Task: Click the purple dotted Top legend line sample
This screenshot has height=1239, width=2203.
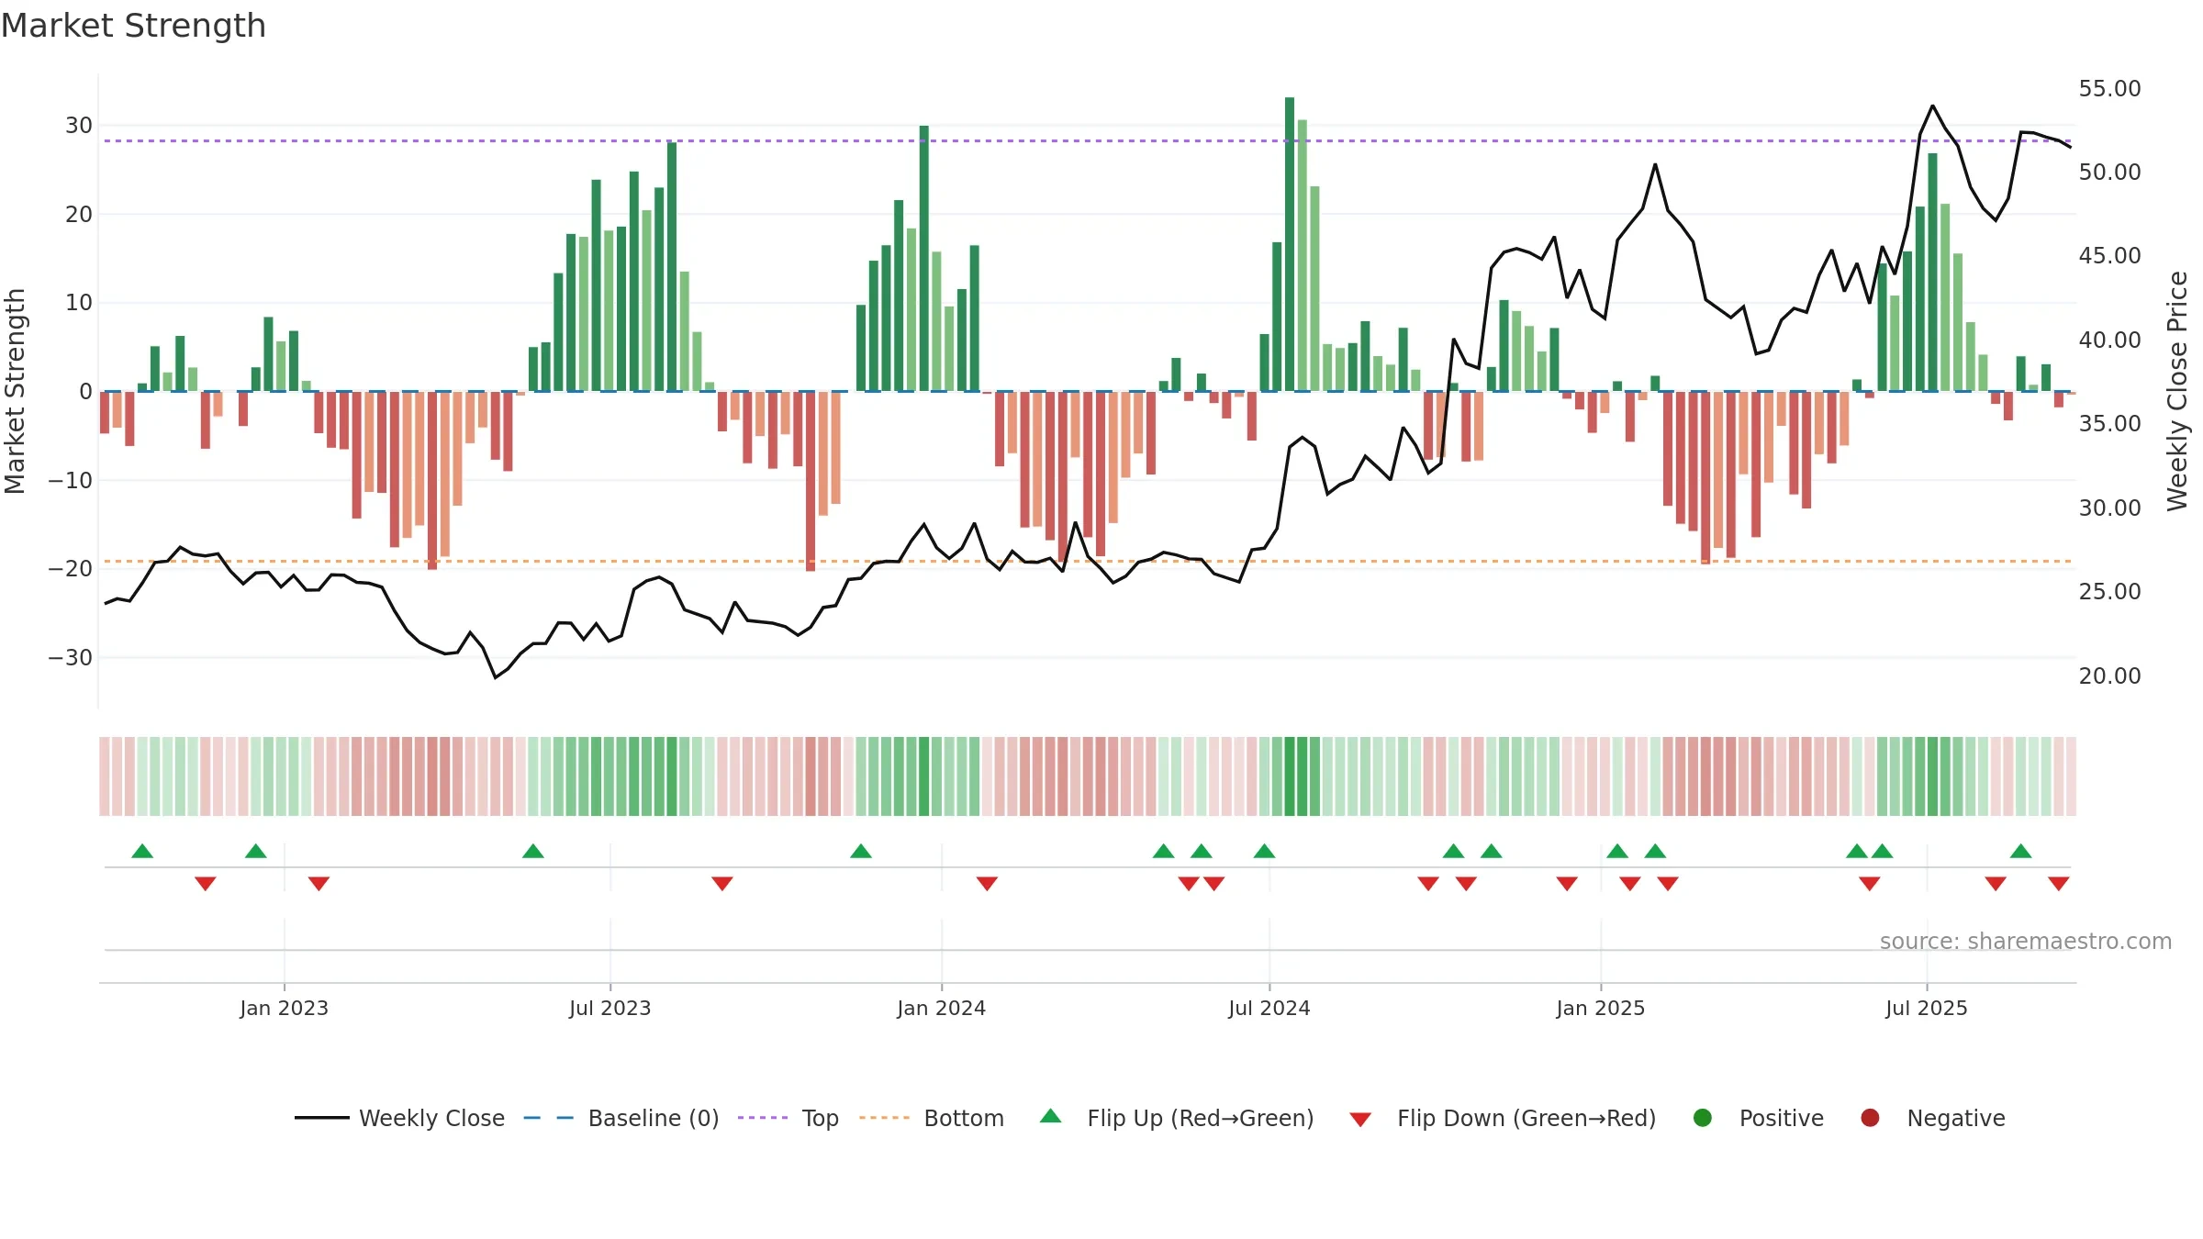Action: [763, 1118]
